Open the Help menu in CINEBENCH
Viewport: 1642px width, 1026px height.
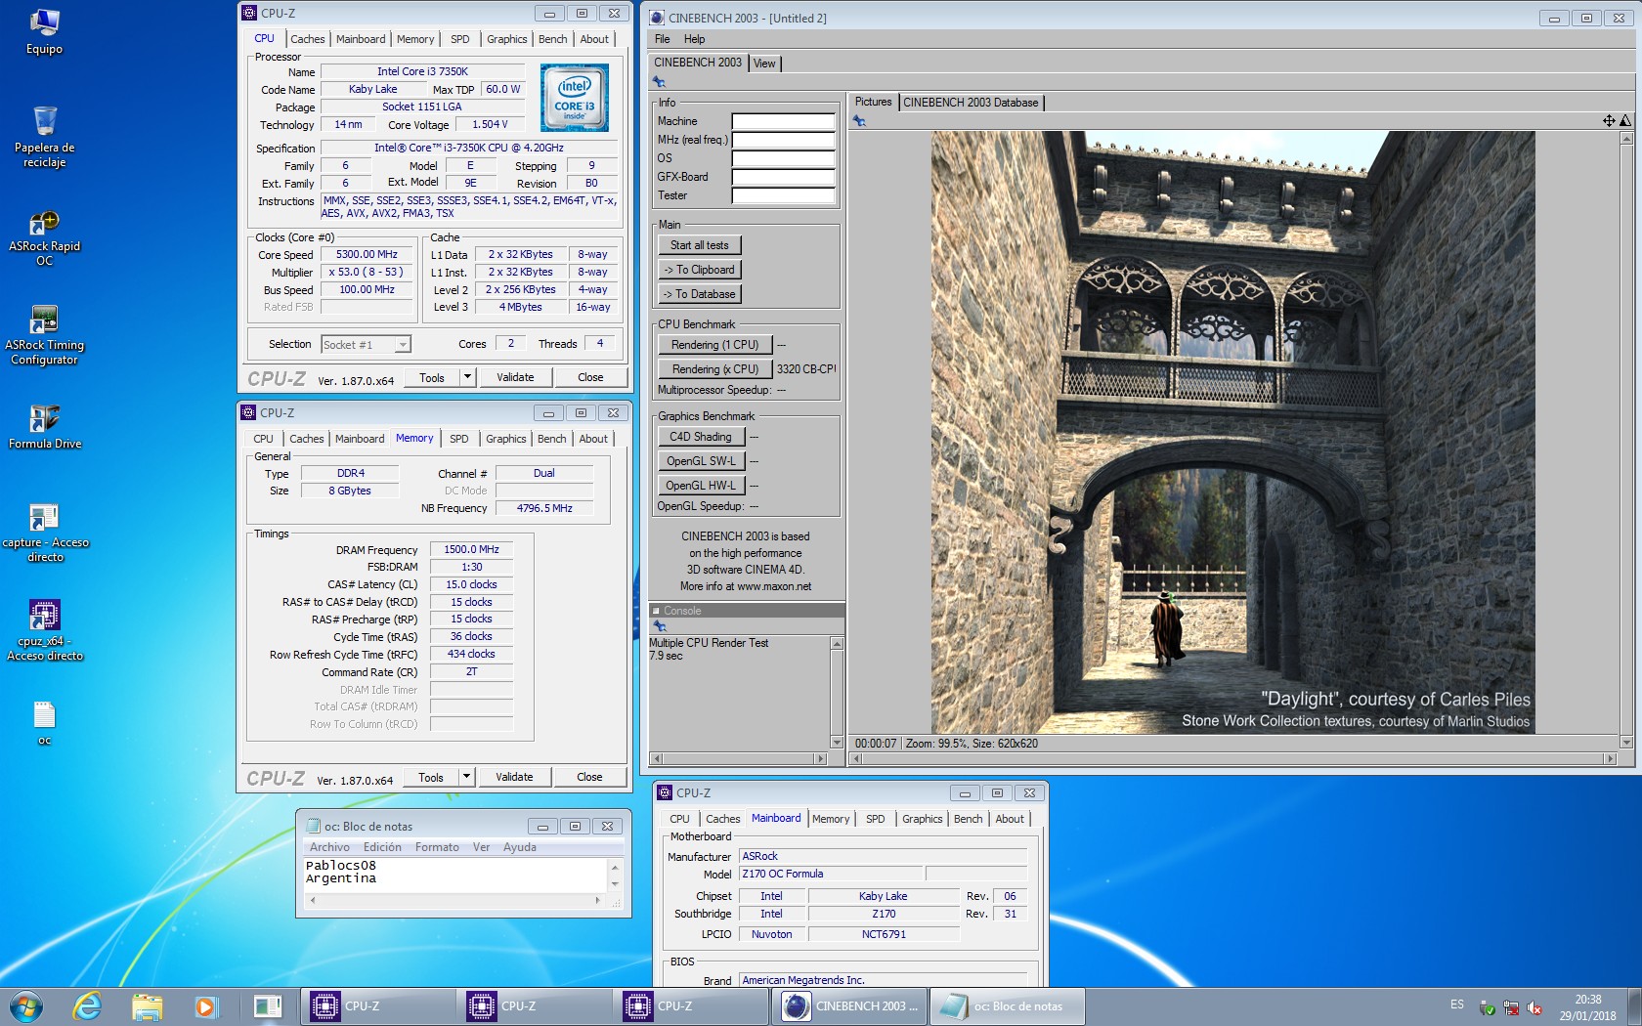tap(694, 39)
